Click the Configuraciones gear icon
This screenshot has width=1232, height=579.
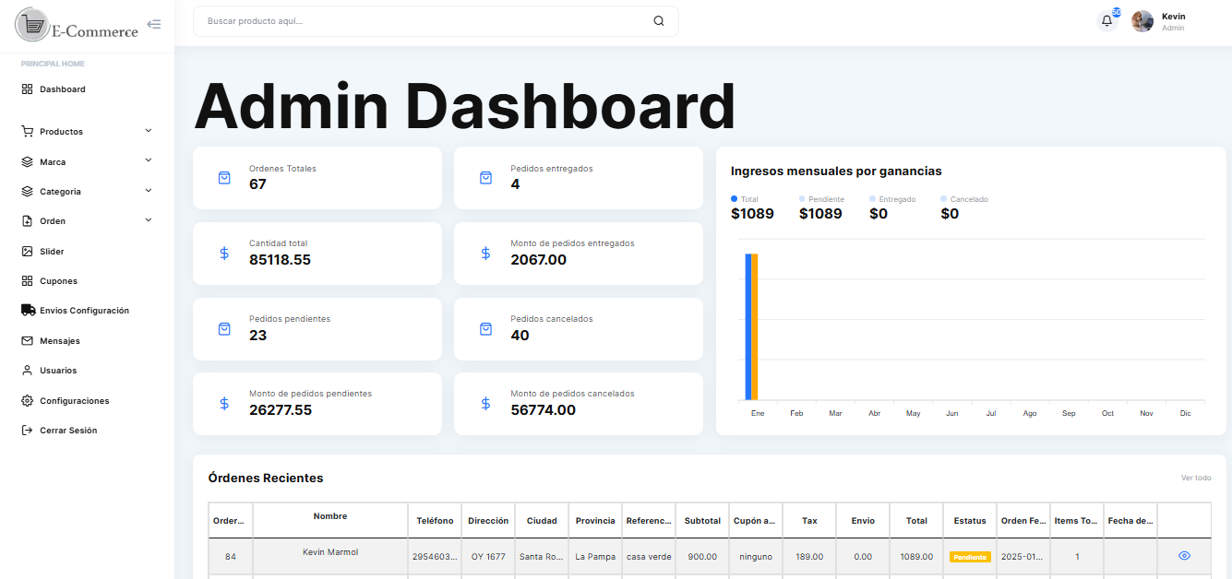[x=28, y=401]
